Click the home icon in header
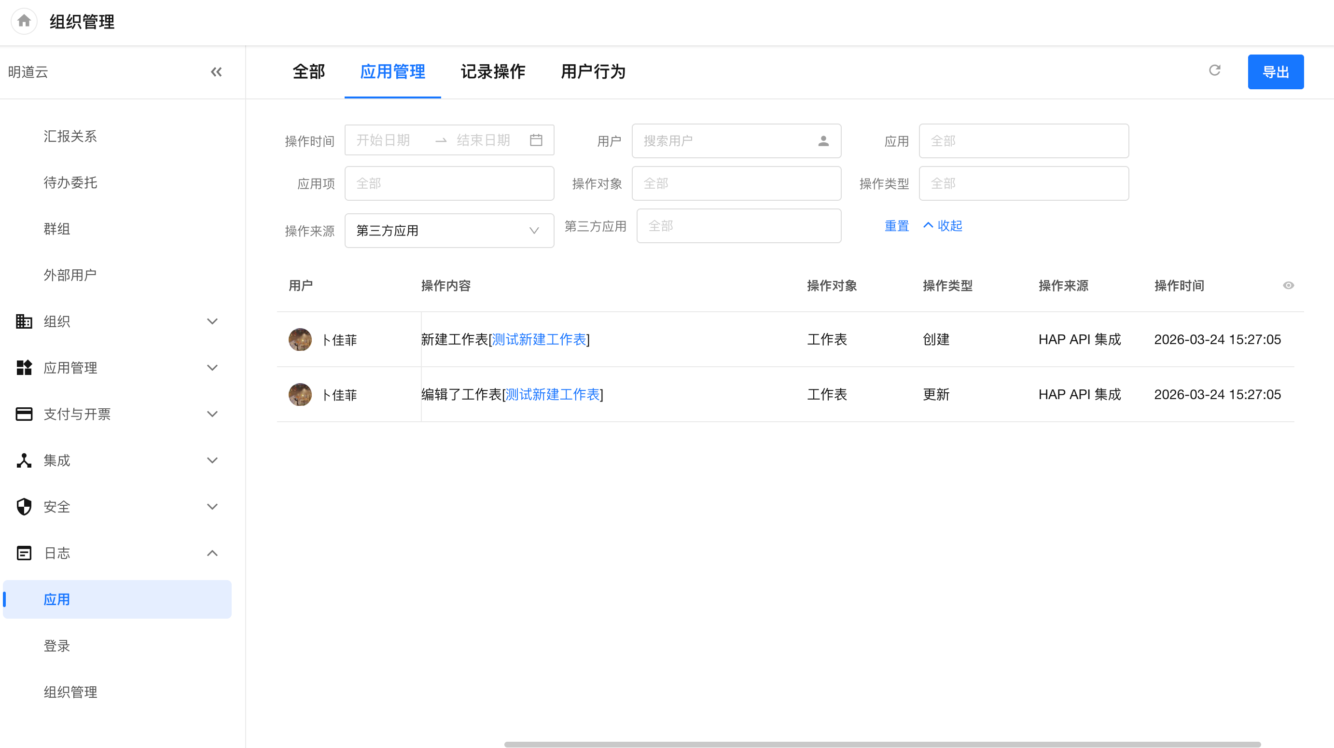 [24, 21]
